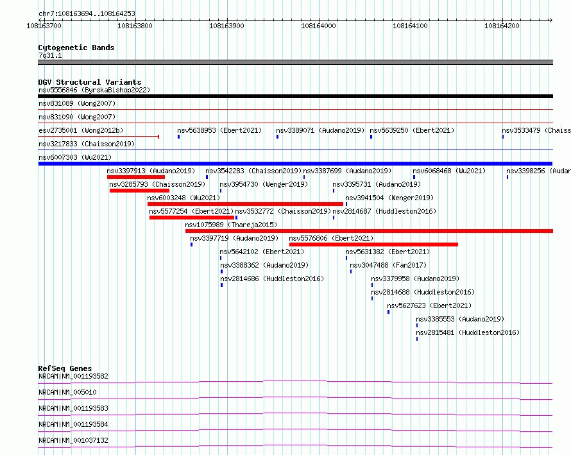Open nsv3217833 (Chaisson2019) variant
This screenshot has width=571, height=455.
(x=87, y=144)
